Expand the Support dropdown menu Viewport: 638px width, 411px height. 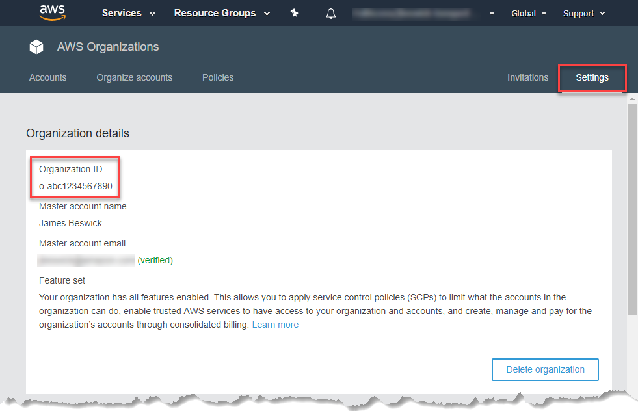pos(584,14)
